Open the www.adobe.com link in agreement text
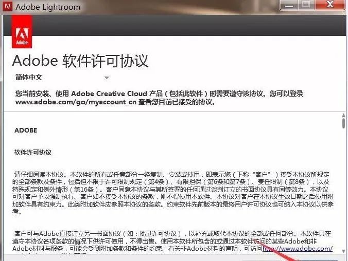The height and width of the screenshot is (261, 348). (298, 249)
